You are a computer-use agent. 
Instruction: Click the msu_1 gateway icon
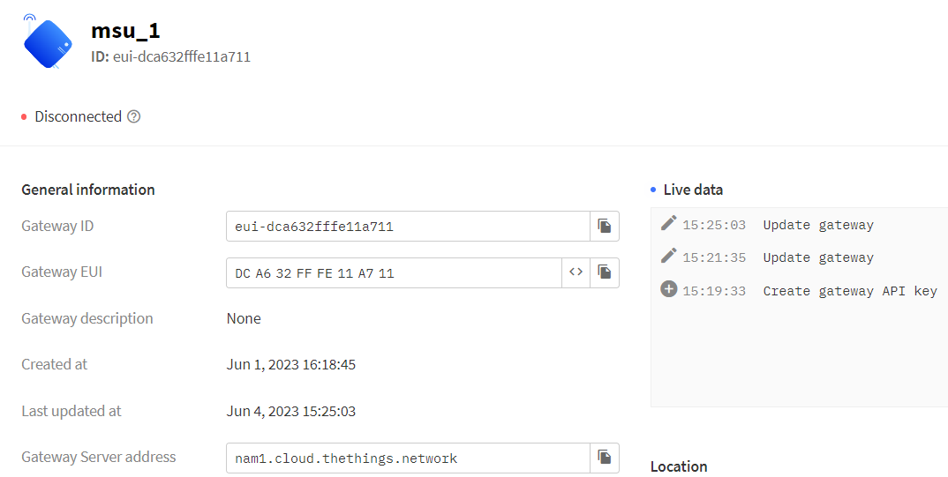click(x=48, y=43)
